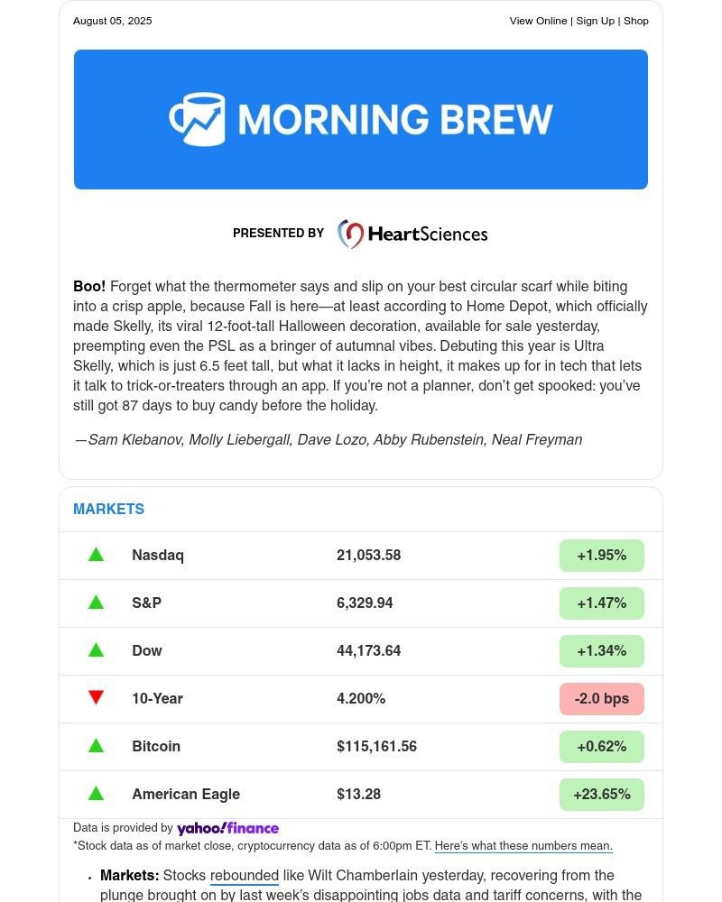
Task: Follow the Sign Up link
Action: [595, 21]
